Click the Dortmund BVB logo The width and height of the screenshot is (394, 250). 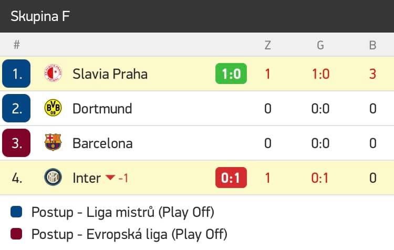(x=53, y=108)
